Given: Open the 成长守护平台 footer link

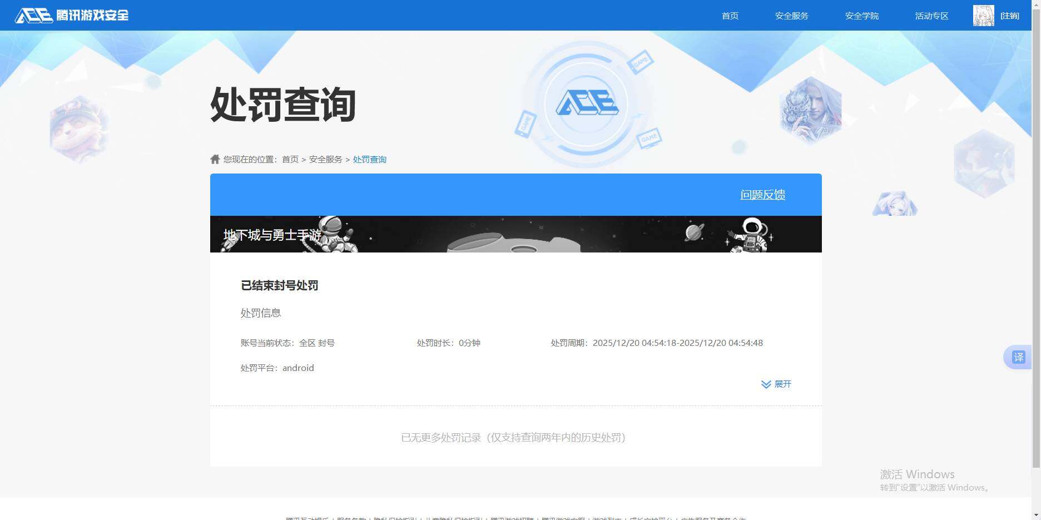Looking at the screenshot, I should (x=654, y=517).
